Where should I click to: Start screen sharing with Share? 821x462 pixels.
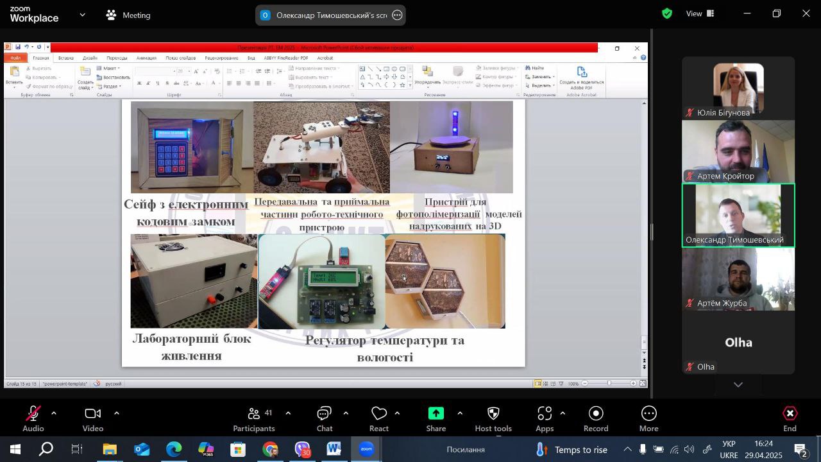pos(436,418)
